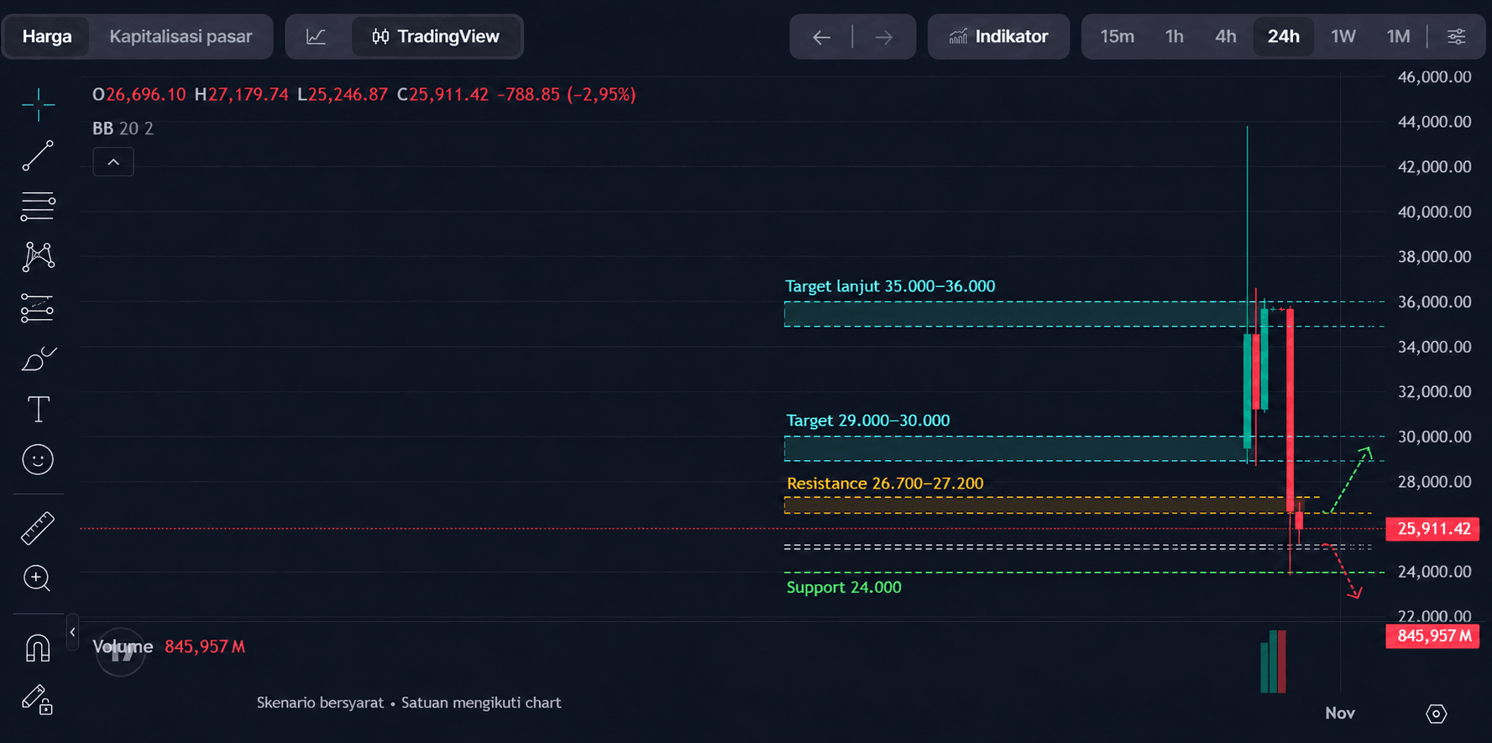
Task: Select the Text annotation tool
Action: pos(38,410)
